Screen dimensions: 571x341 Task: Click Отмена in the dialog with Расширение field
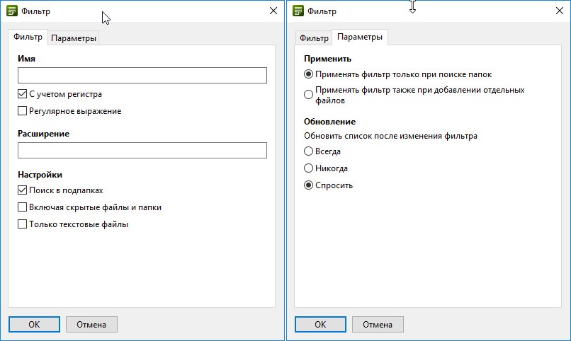[x=91, y=325]
